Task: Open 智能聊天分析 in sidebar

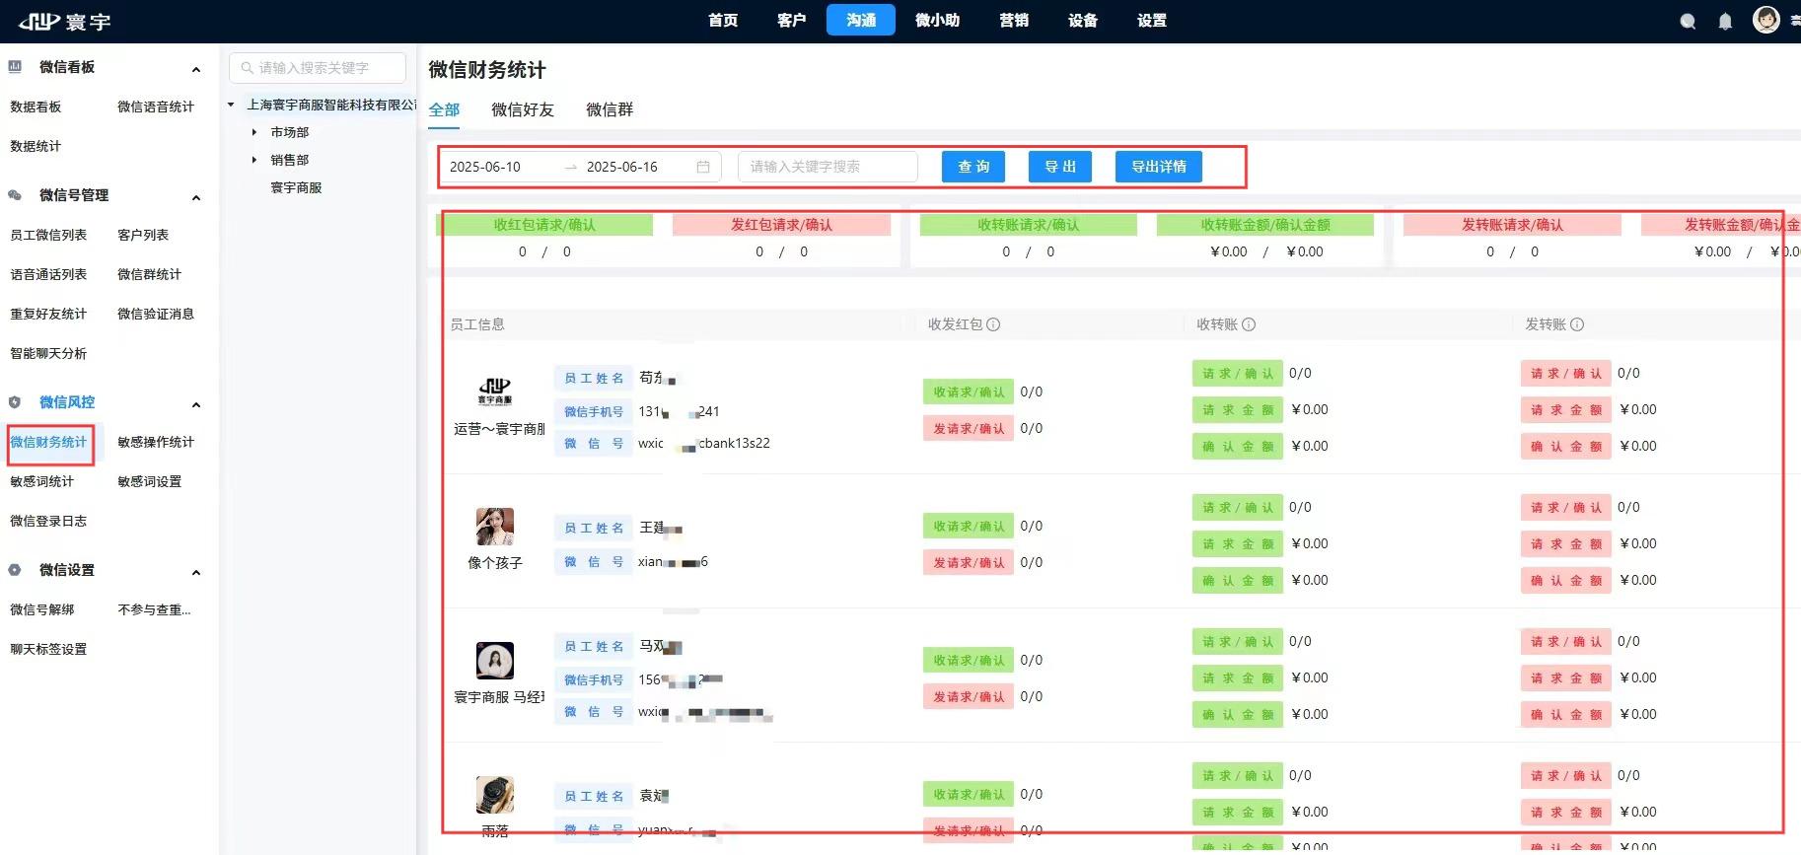Action: click(x=48, y=353)
